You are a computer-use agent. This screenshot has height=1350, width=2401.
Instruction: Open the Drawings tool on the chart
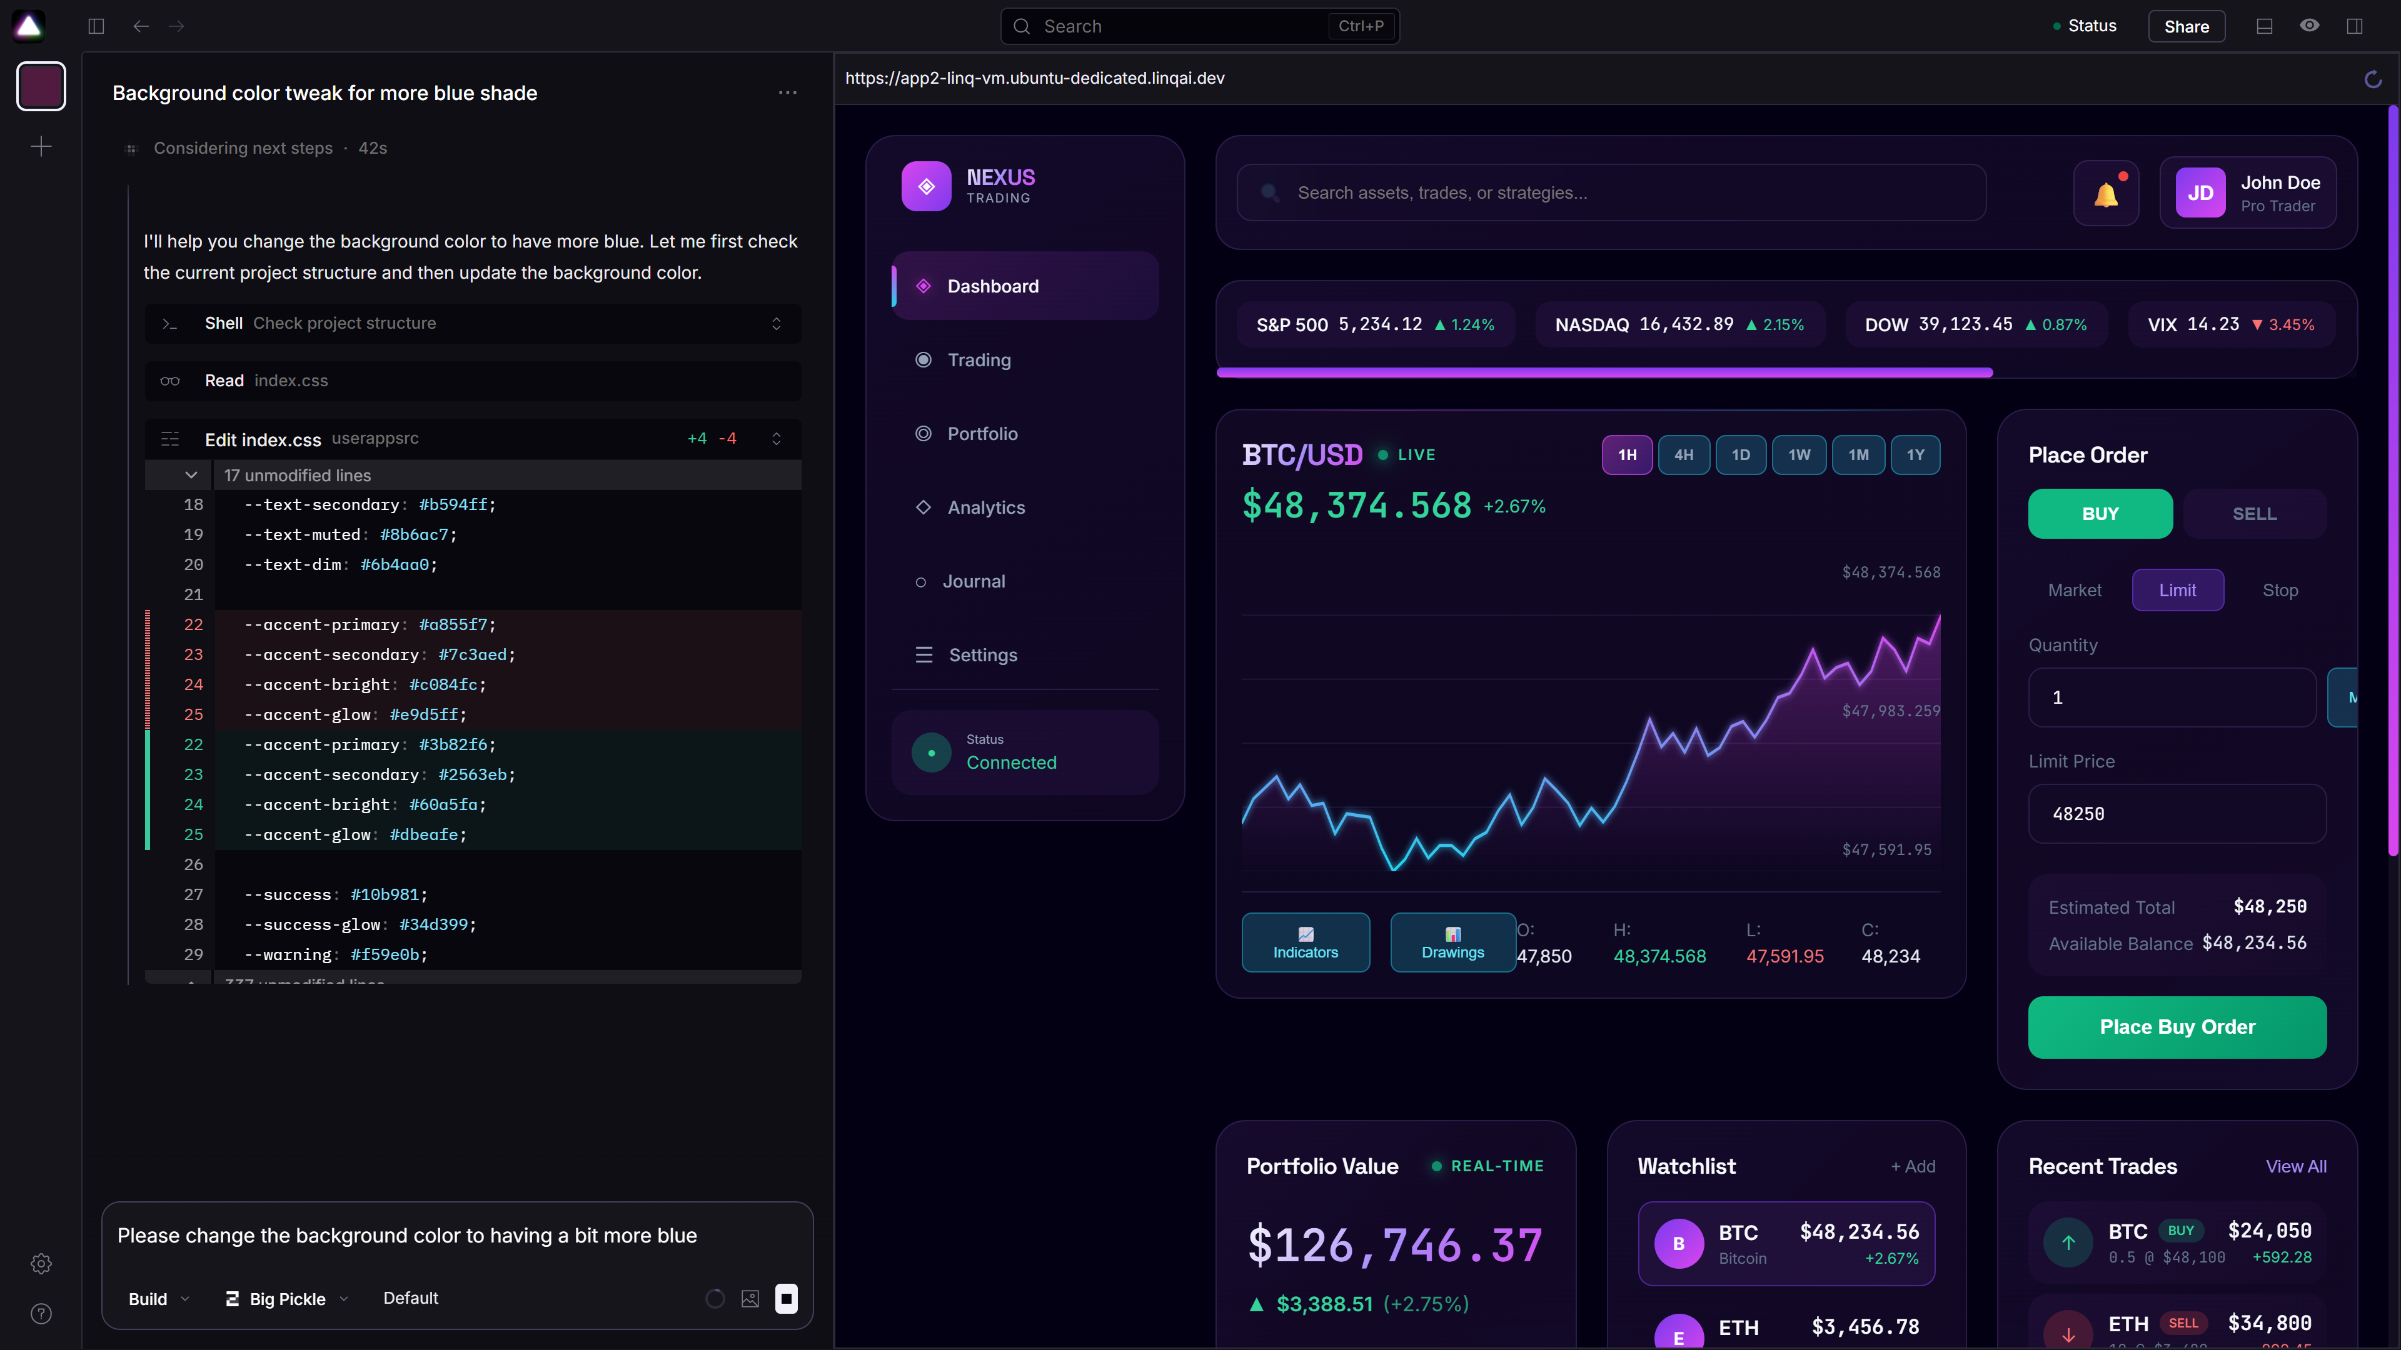(x=1451, y=942)
